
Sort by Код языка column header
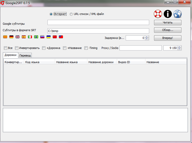[x=39, y=62]
